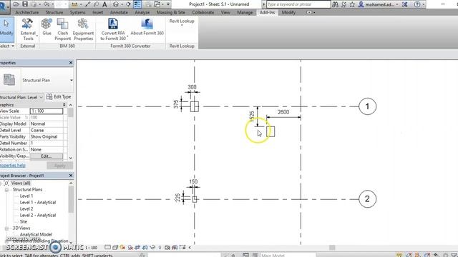Click the Switch Windows icon

(157, 4)
